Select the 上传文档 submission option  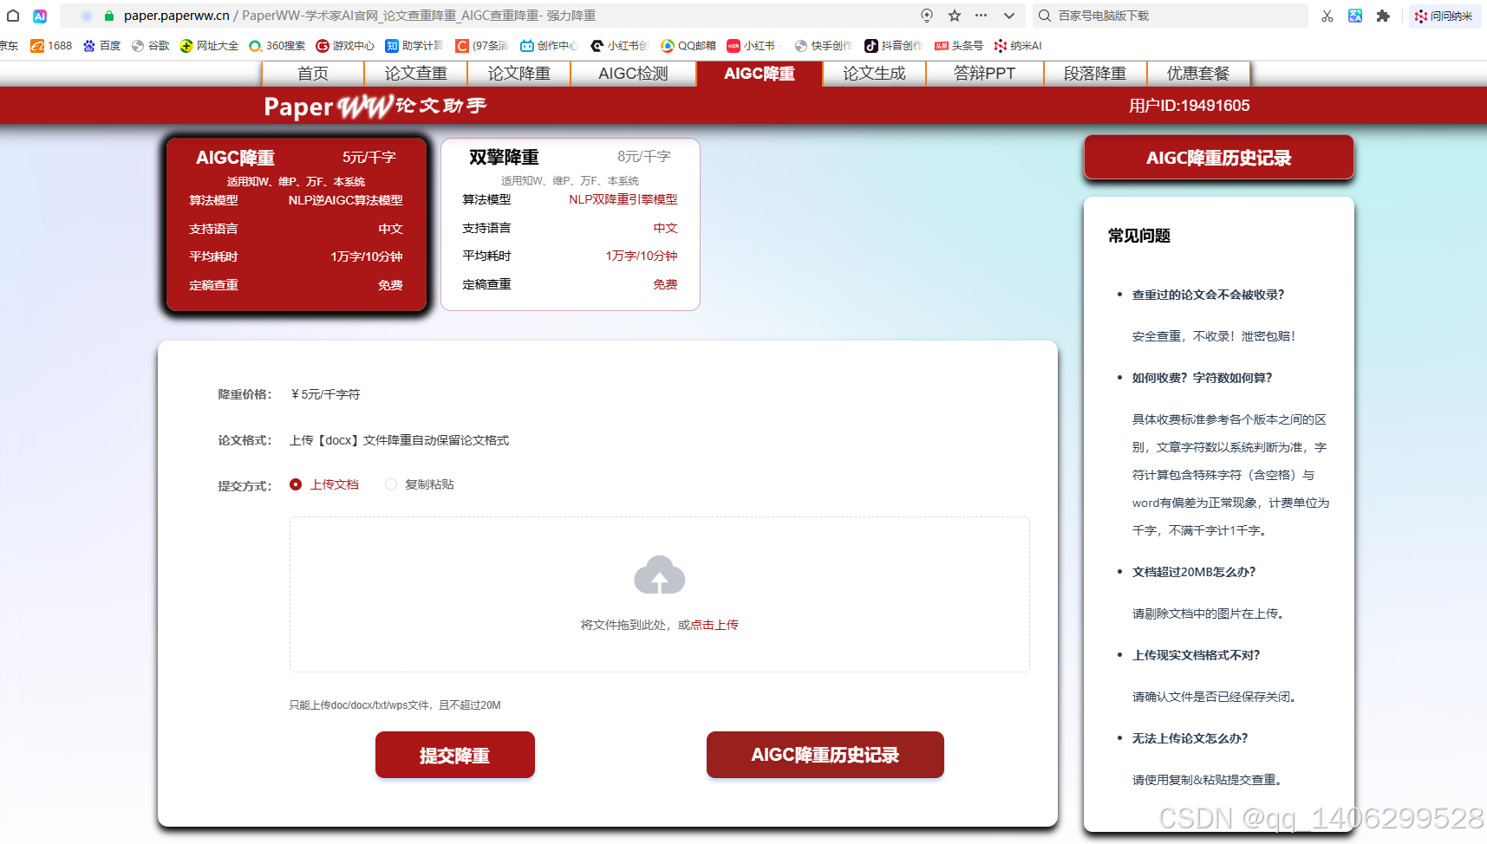coord(296,484)
